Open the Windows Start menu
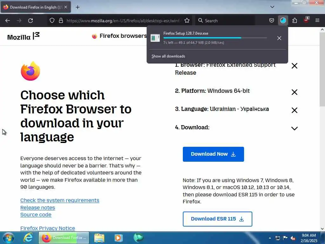Image resolution: width=325 pixels, height=244 pixels. [x=9, y=238]
